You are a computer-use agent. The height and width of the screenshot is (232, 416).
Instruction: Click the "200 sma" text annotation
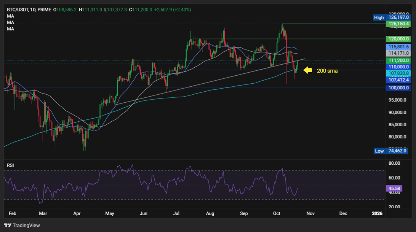(327, 71)
